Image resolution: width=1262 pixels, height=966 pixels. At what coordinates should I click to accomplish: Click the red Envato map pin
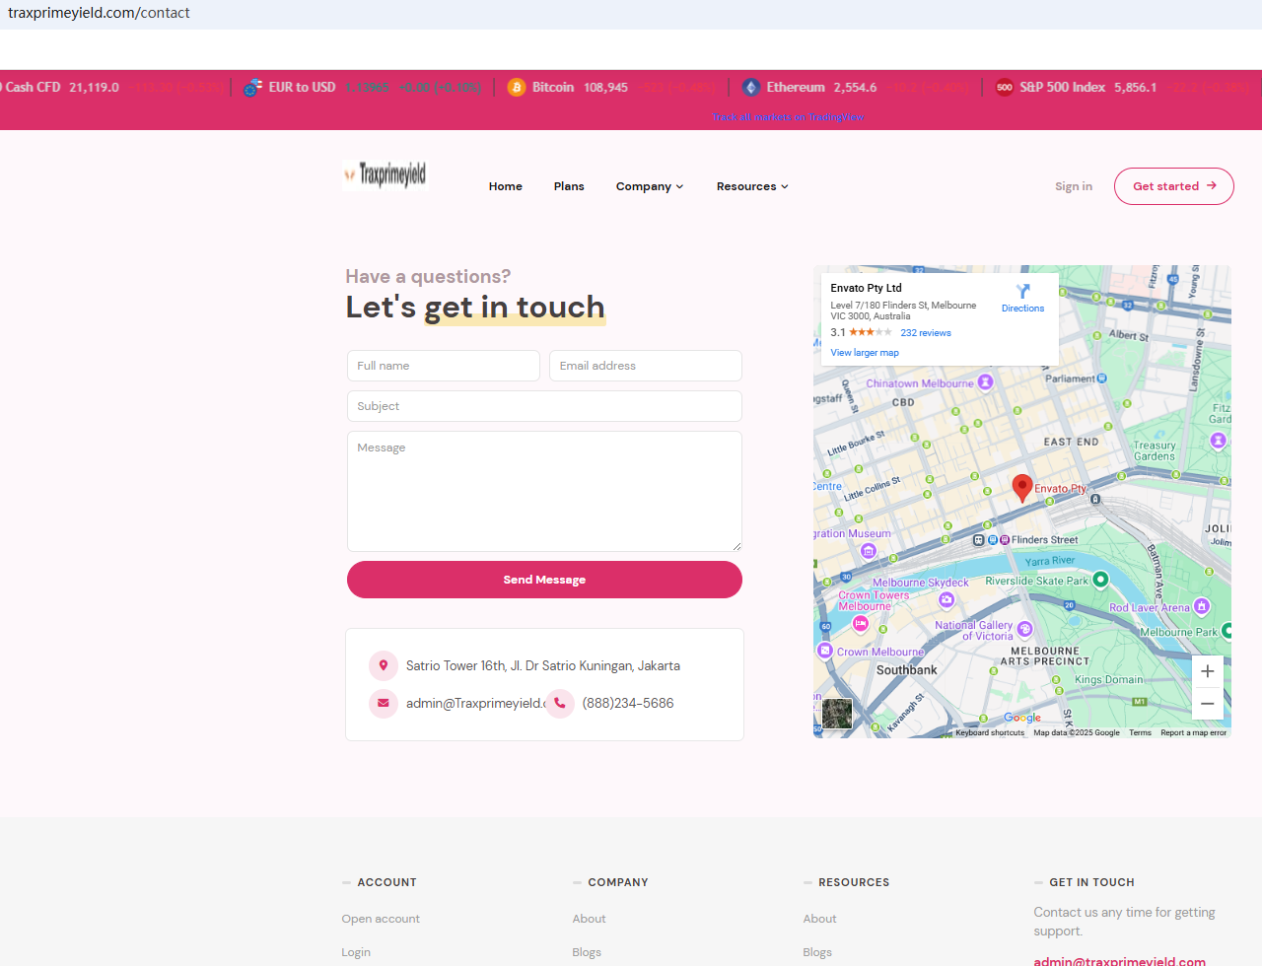pyautogui.click(x=1022, y=487)
